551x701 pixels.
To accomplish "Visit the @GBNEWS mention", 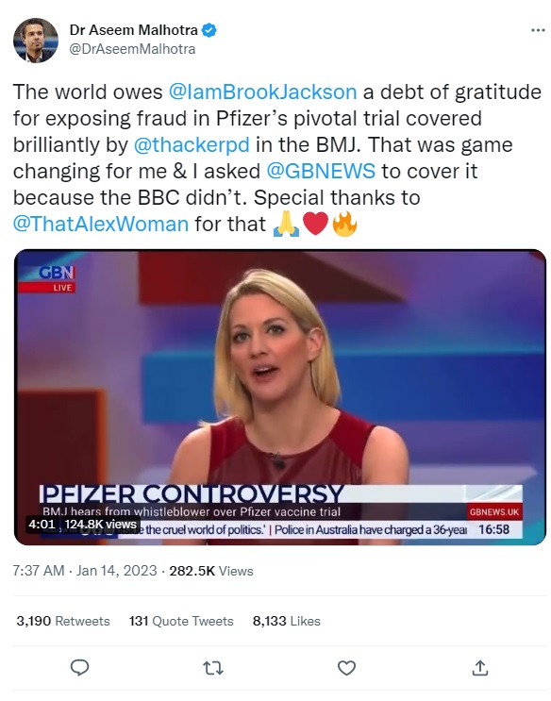I will click(321, 171).
